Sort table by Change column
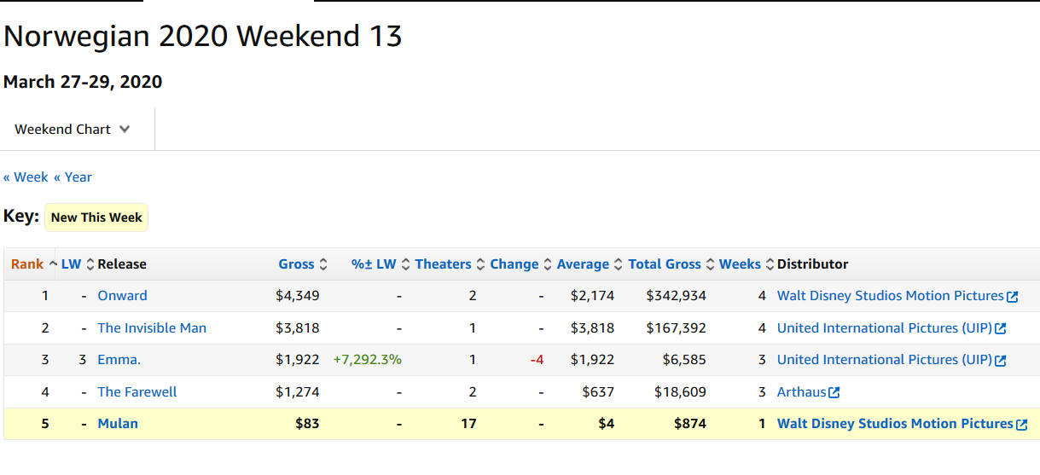The width and height of the screenshot is (1040, 475). [x=520, y=264]
